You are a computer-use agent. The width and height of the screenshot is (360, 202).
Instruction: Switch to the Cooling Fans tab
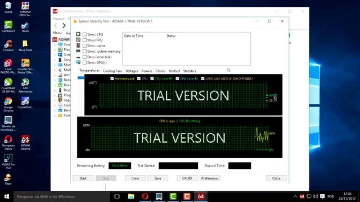pyautogui.click(x=112, y=71)
